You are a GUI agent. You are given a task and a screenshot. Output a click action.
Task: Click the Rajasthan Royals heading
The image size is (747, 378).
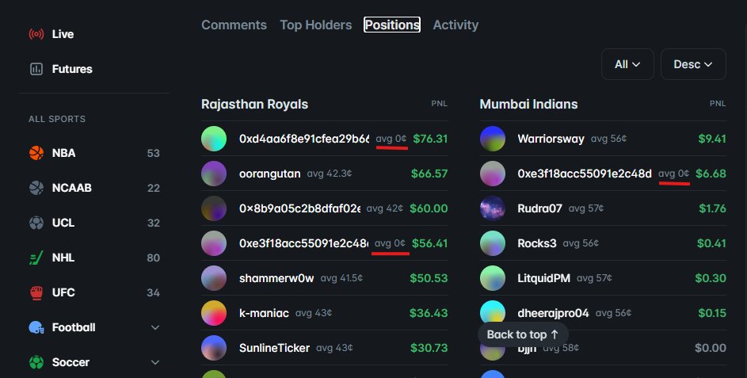point(254,104)
